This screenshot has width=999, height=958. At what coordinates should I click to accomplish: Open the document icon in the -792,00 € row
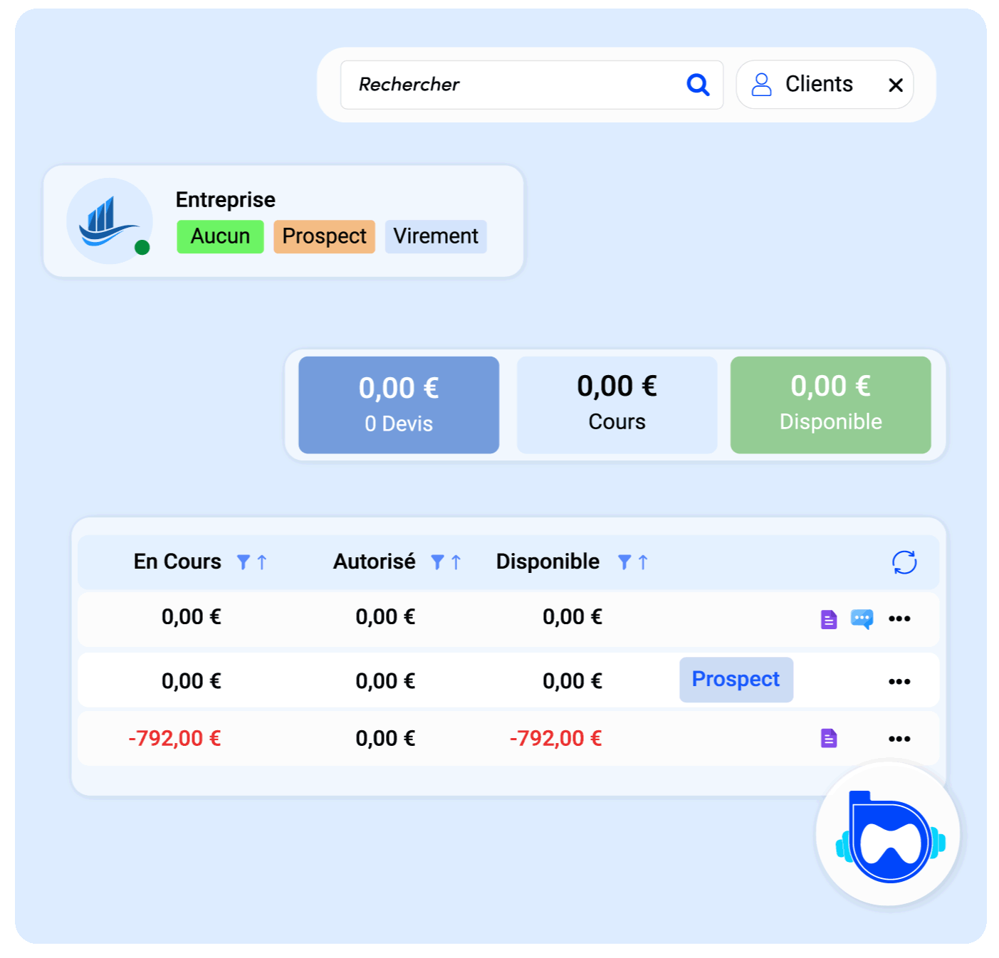829,738
